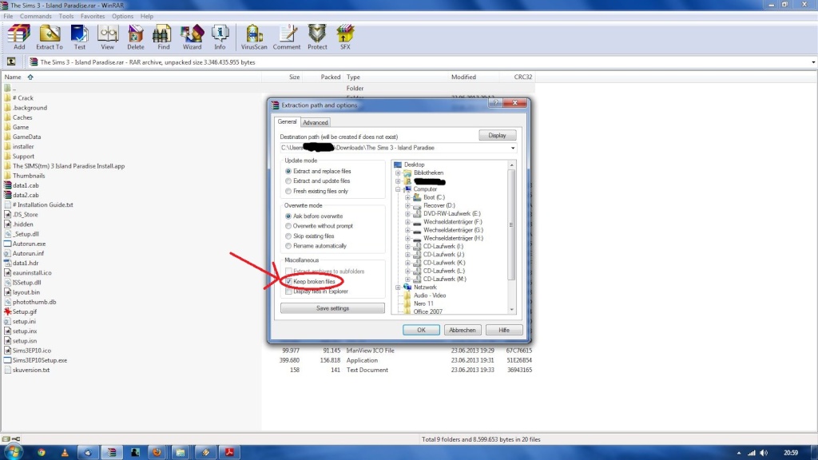
Task: Click folder tree scrollbar up arrow
Action: (511, 165)
